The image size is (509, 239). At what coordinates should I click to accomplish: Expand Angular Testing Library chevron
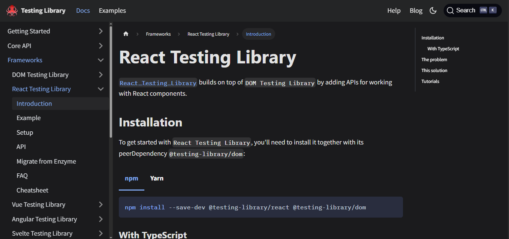(101, 219)
